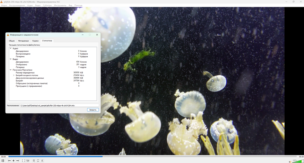Open the Инструменты menu

pos(60,6)
